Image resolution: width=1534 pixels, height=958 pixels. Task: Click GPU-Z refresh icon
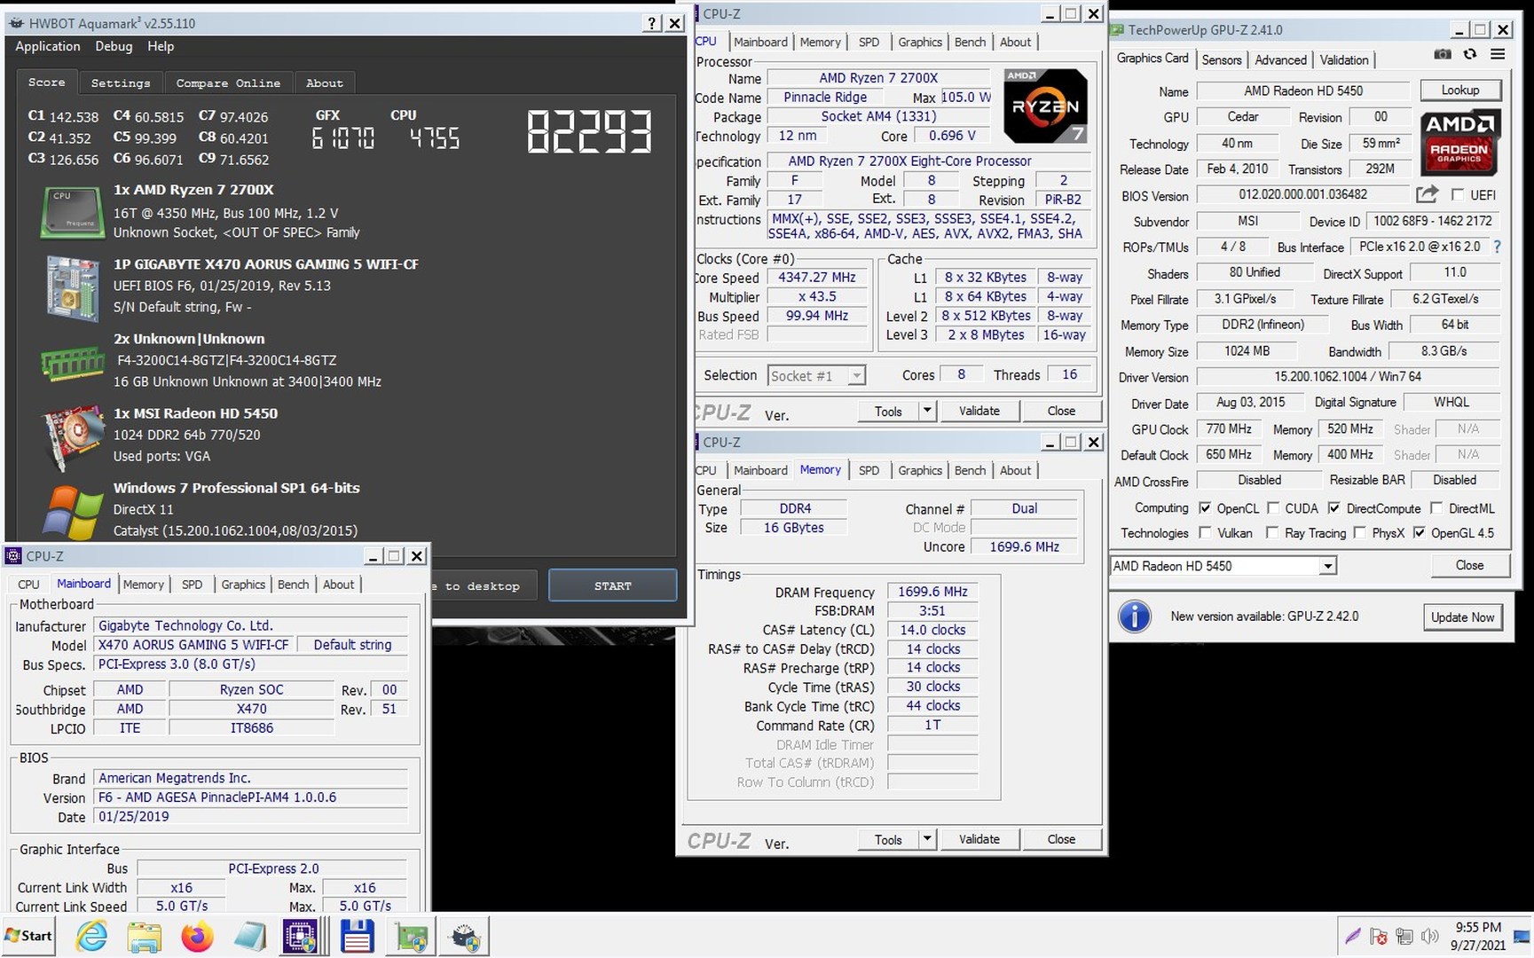[1470, 55]
